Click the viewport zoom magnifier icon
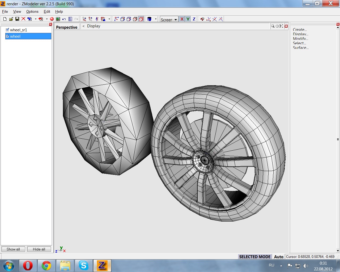 coord(273,26)
